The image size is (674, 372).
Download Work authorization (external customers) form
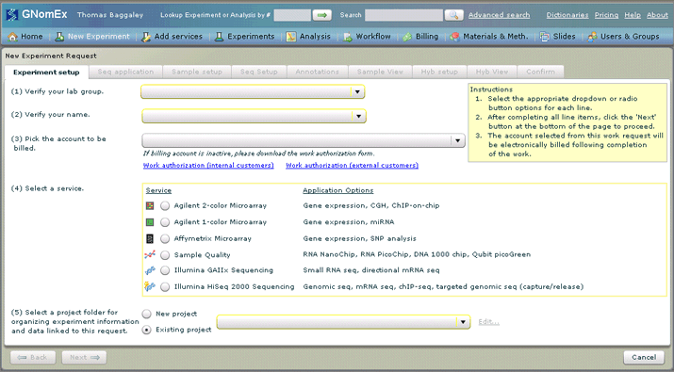(352, 166)
